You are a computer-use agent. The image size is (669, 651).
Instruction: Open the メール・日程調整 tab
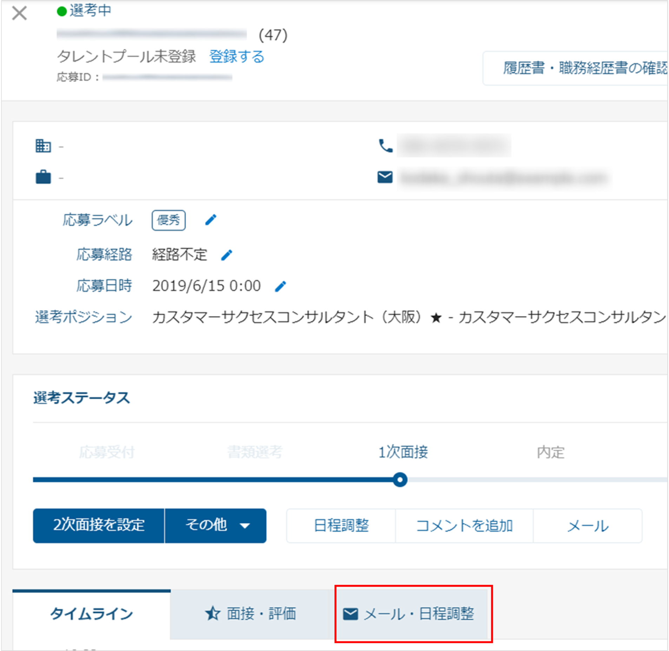[409, 614]
